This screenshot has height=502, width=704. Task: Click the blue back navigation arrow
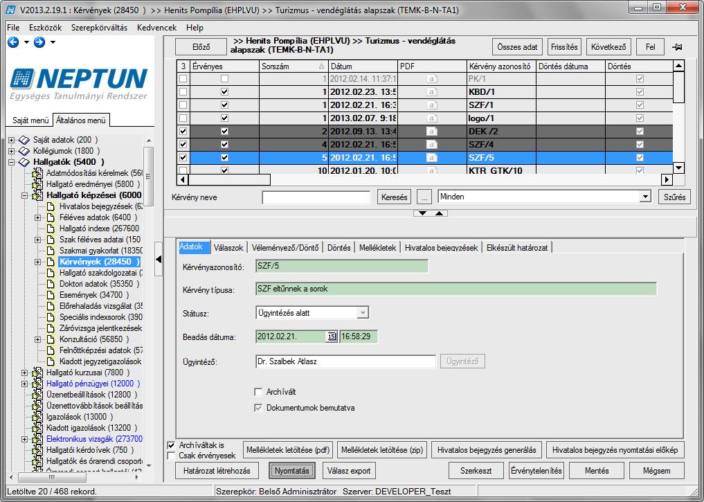(13, 42)
